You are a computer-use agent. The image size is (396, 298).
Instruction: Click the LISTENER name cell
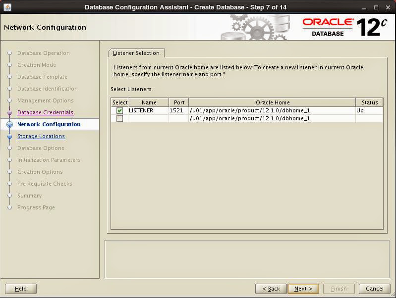tap(149, 110)
